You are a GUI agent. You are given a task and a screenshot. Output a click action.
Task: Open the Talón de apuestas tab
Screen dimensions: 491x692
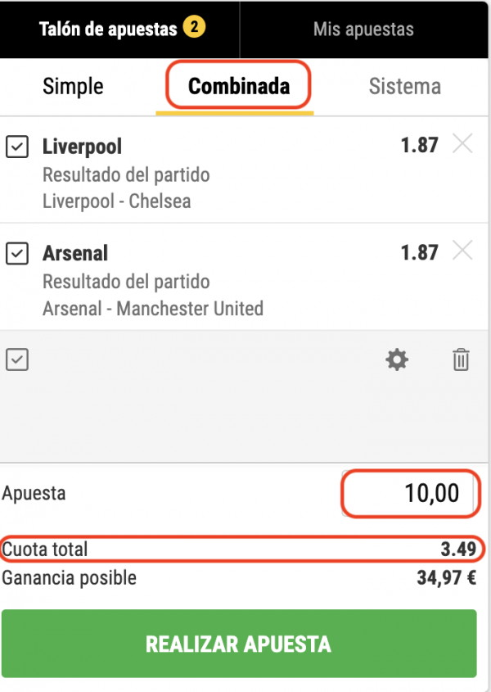pyautogui.click(x=108, y=29)
